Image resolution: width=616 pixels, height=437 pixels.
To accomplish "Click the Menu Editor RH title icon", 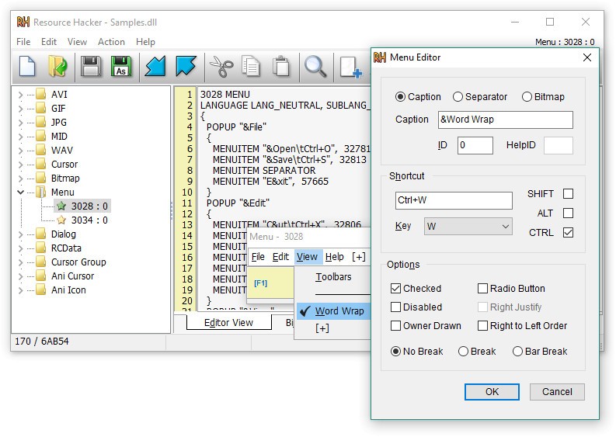I will click(380, 57).
